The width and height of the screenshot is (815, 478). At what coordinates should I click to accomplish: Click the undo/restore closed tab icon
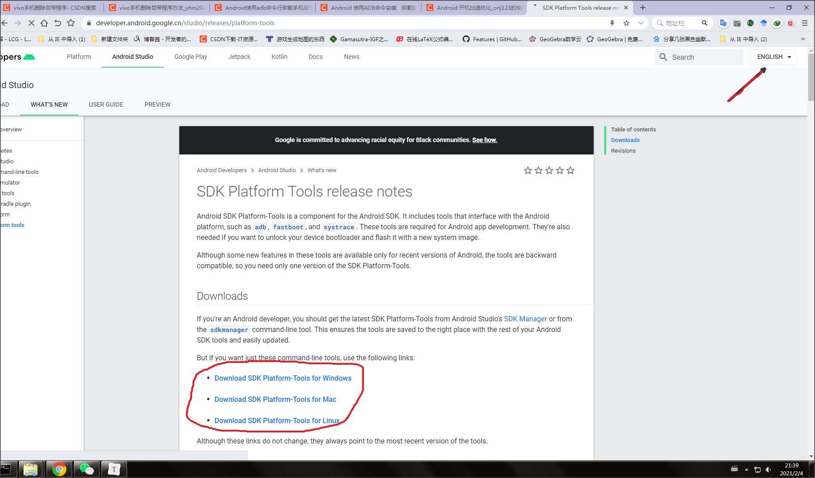[58, 23]
